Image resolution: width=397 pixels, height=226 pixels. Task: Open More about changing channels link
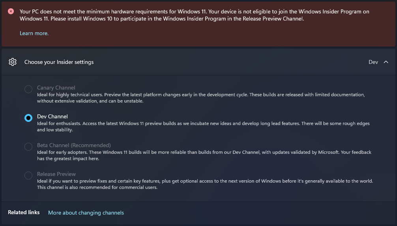(86, 213)
